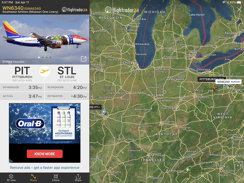Tap the STL St. Louis arrival airport

(67, 74)
